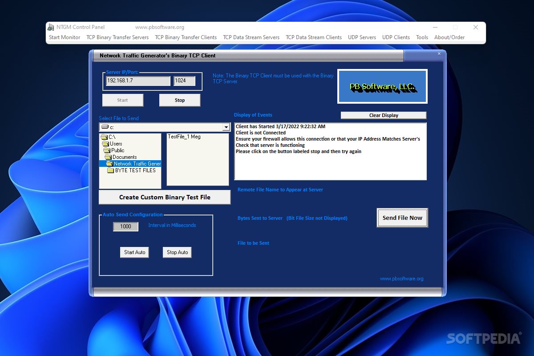
Task: Click the BYTE TEST FILES folder icon
Action: point(111,170)
